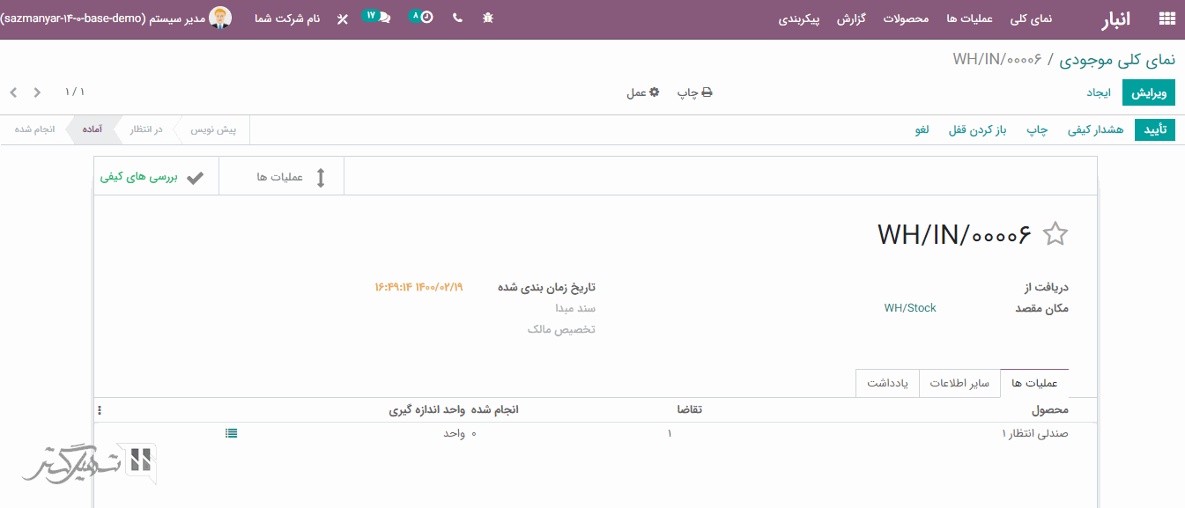Open the activities clock icon with badge 8
The height and width of the screenshot is (508, 1185).
[x=422, y=17]
